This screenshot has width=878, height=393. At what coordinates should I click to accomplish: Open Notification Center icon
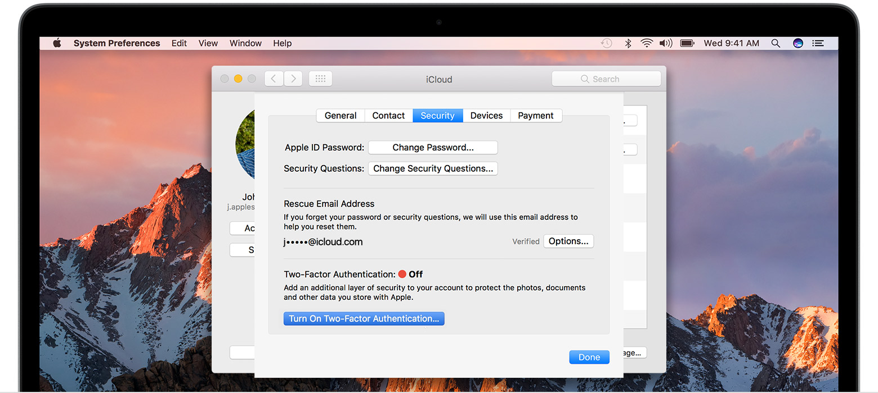point(818,43)
